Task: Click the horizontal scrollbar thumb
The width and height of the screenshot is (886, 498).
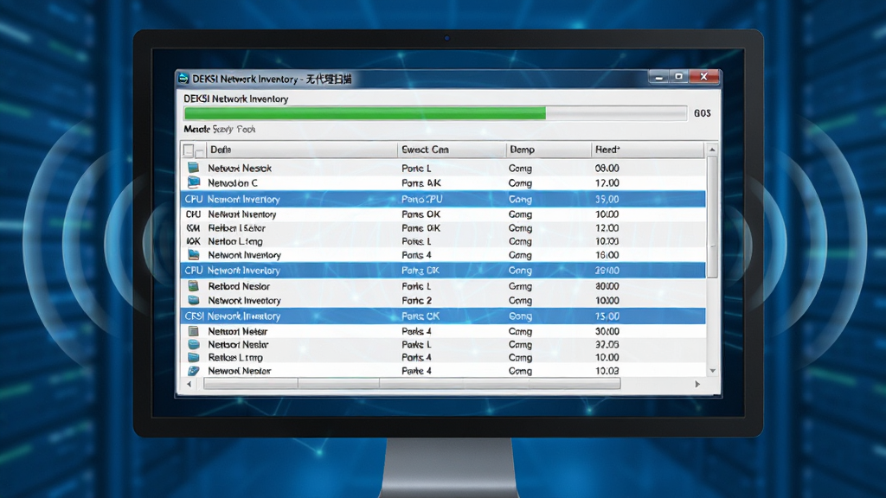Action: pyautogui.click(x=412, y=384)
